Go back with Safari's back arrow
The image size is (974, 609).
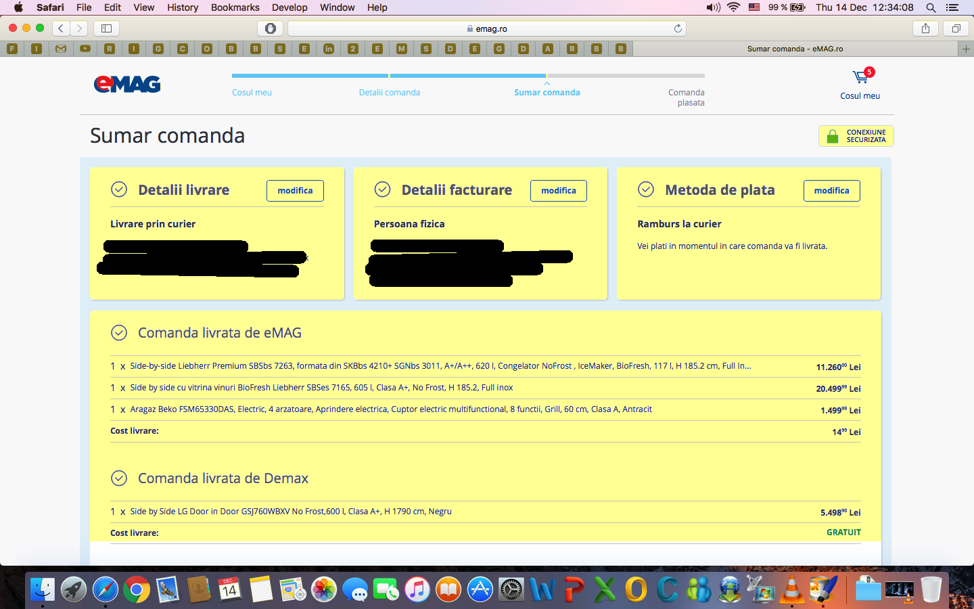tap(61, 28)
